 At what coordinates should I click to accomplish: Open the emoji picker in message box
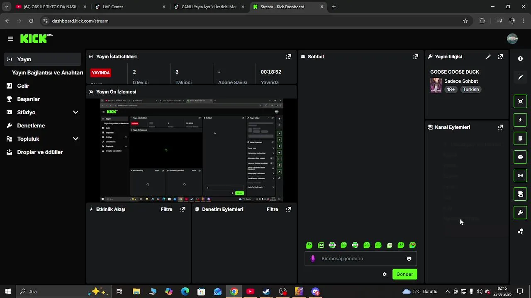tap(409, 259)
